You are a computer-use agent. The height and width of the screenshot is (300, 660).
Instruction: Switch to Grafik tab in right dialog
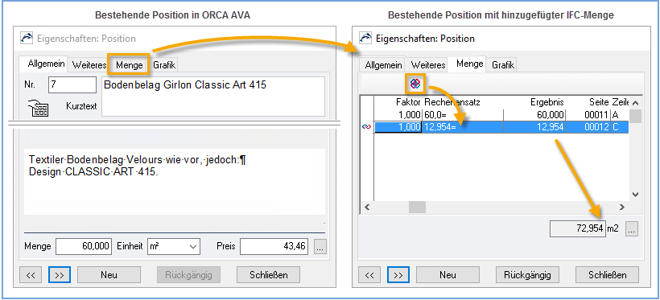click(x=503, y=65)
